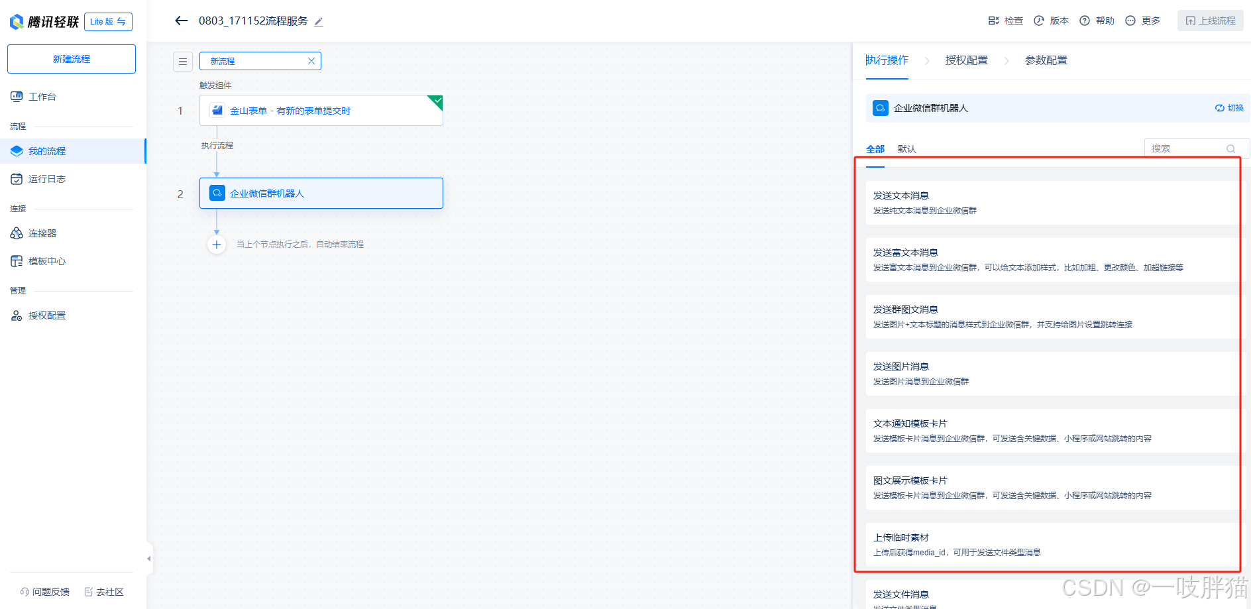Run 检查 on the flow

point(1005,21)
